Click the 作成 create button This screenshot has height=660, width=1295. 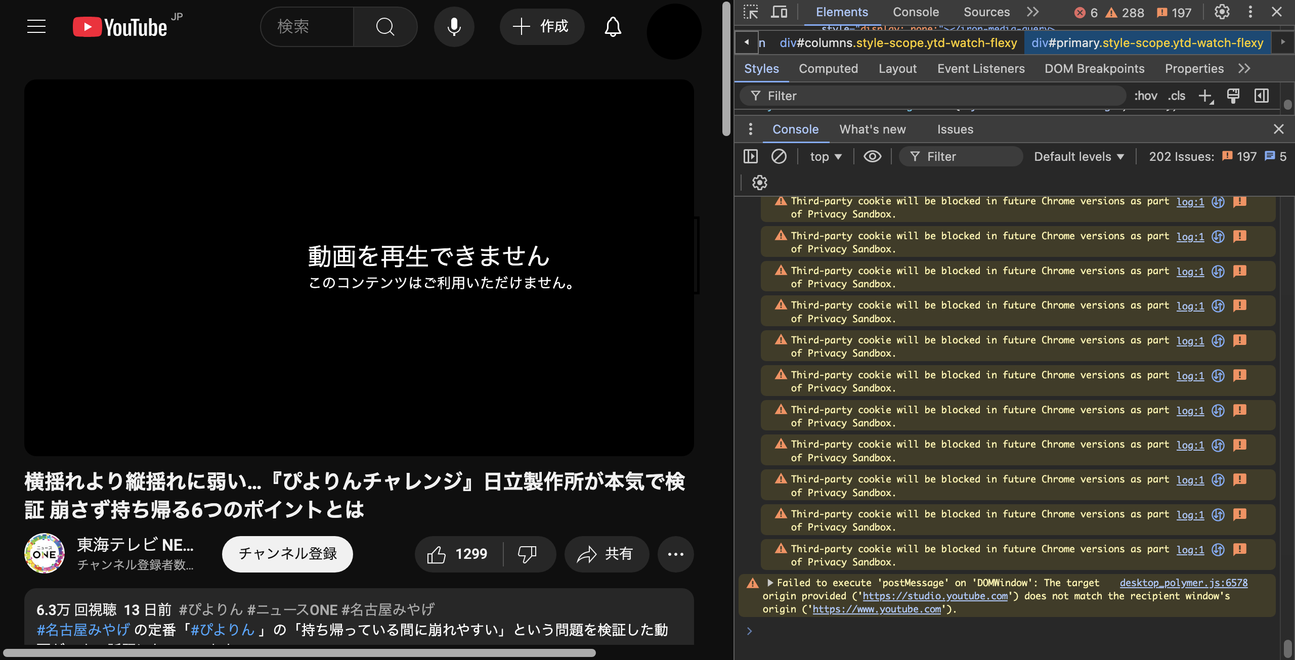(x=542, y=27)
